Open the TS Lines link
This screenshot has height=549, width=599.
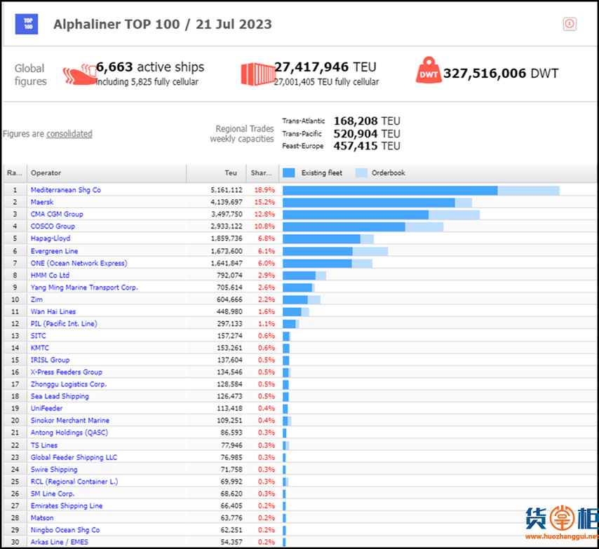pos(44,445)
